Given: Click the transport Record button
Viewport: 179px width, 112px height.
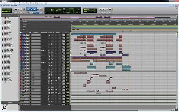Looking at the screenshot, I should (x=110, y=10).
